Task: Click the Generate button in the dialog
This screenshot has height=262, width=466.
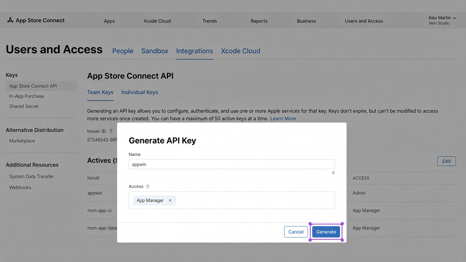Action: point(326,232)
